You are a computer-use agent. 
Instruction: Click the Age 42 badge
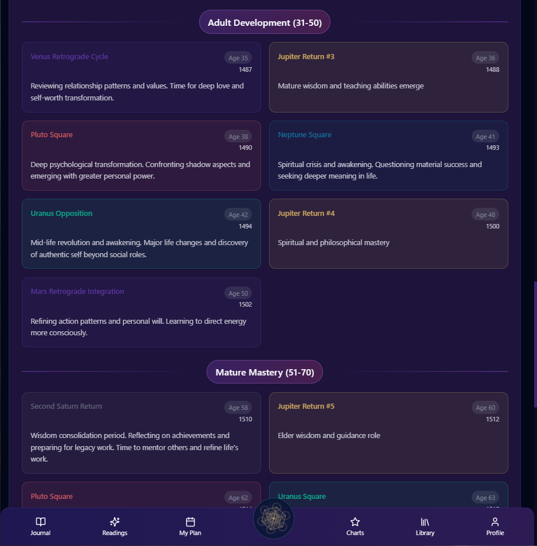click(x=238, y=215)
